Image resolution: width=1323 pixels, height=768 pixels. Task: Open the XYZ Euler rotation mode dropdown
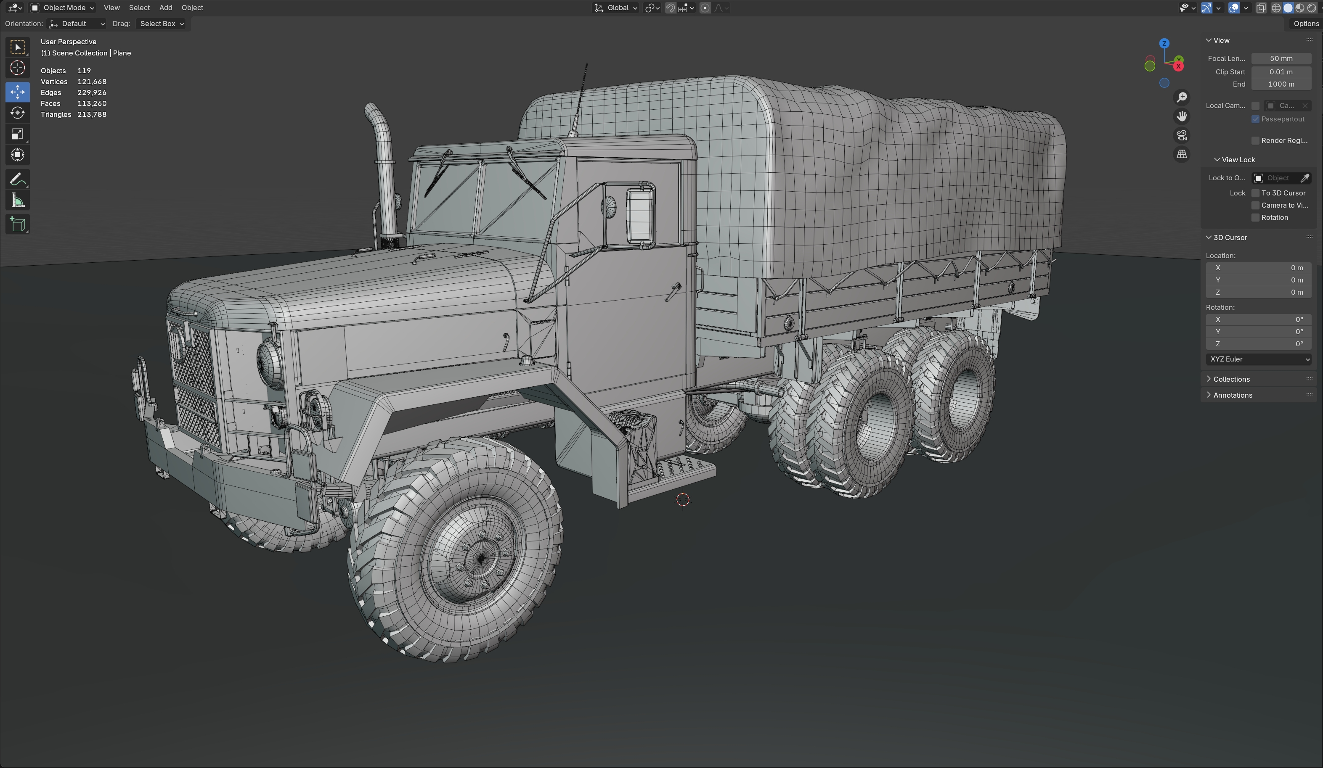(x=1258, y=359)
